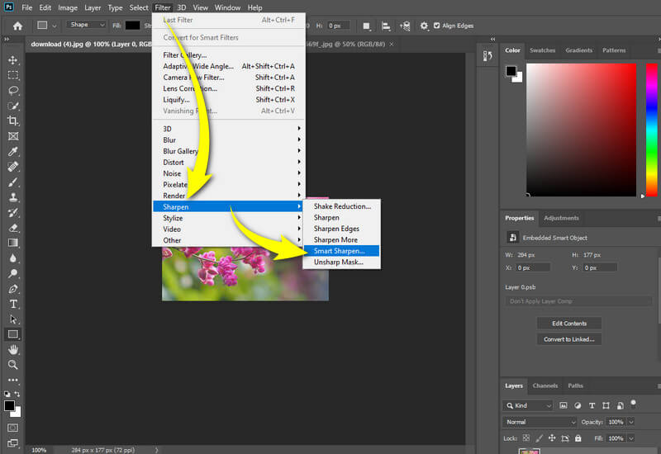Choose Smart Sharpen from submenu
The width and height of the screenshot is (661, 454).
(x=341, y=251)
